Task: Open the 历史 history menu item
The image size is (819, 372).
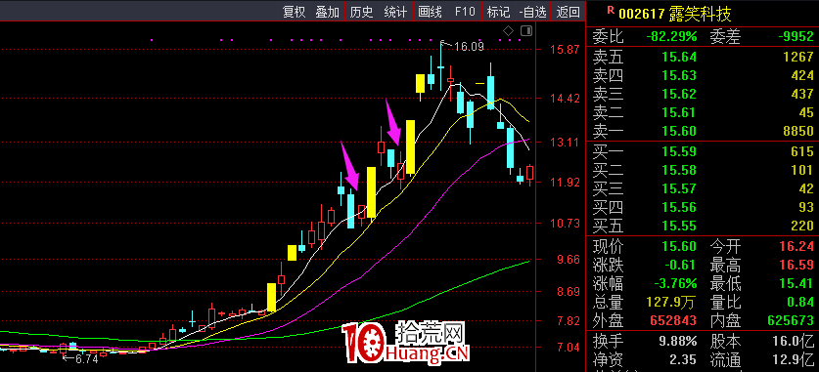Action: coord(361,11)
